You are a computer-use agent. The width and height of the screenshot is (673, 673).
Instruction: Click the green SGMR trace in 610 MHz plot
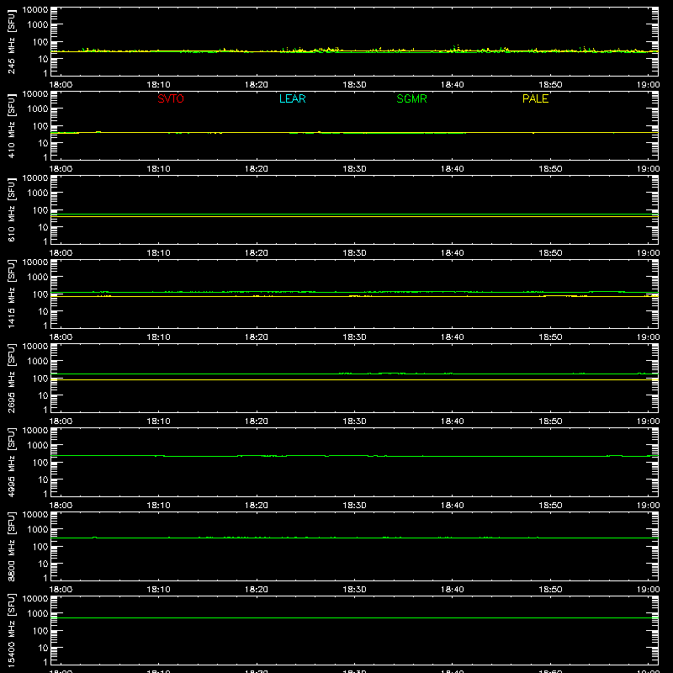tap(354, 214)
